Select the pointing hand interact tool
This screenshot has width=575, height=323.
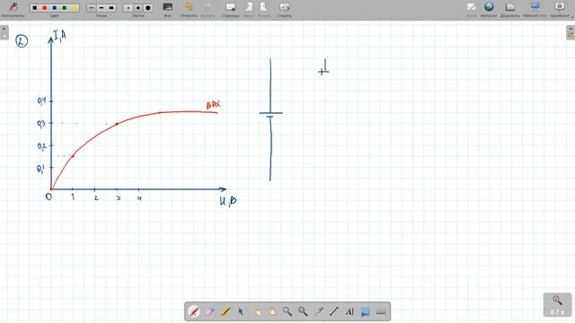pos(256,311)
